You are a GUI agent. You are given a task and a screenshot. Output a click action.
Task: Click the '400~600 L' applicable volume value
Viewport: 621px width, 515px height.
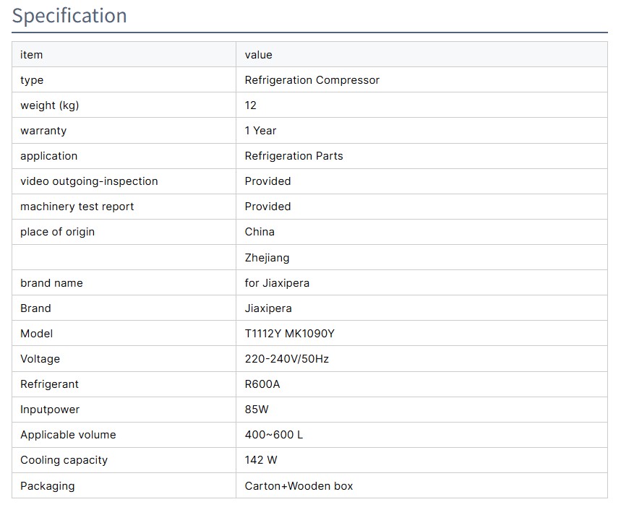273,435
